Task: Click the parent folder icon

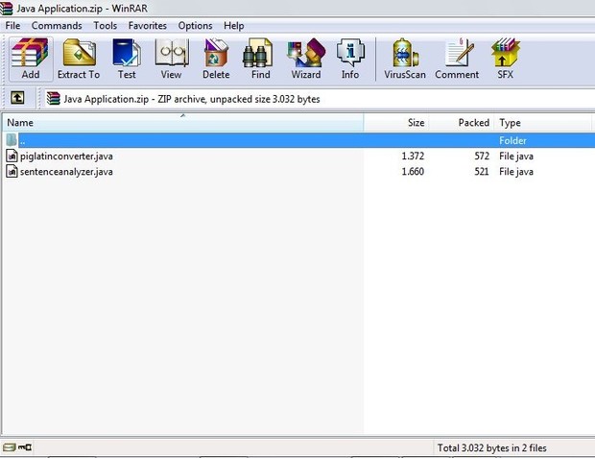Action: click(12, 140)
